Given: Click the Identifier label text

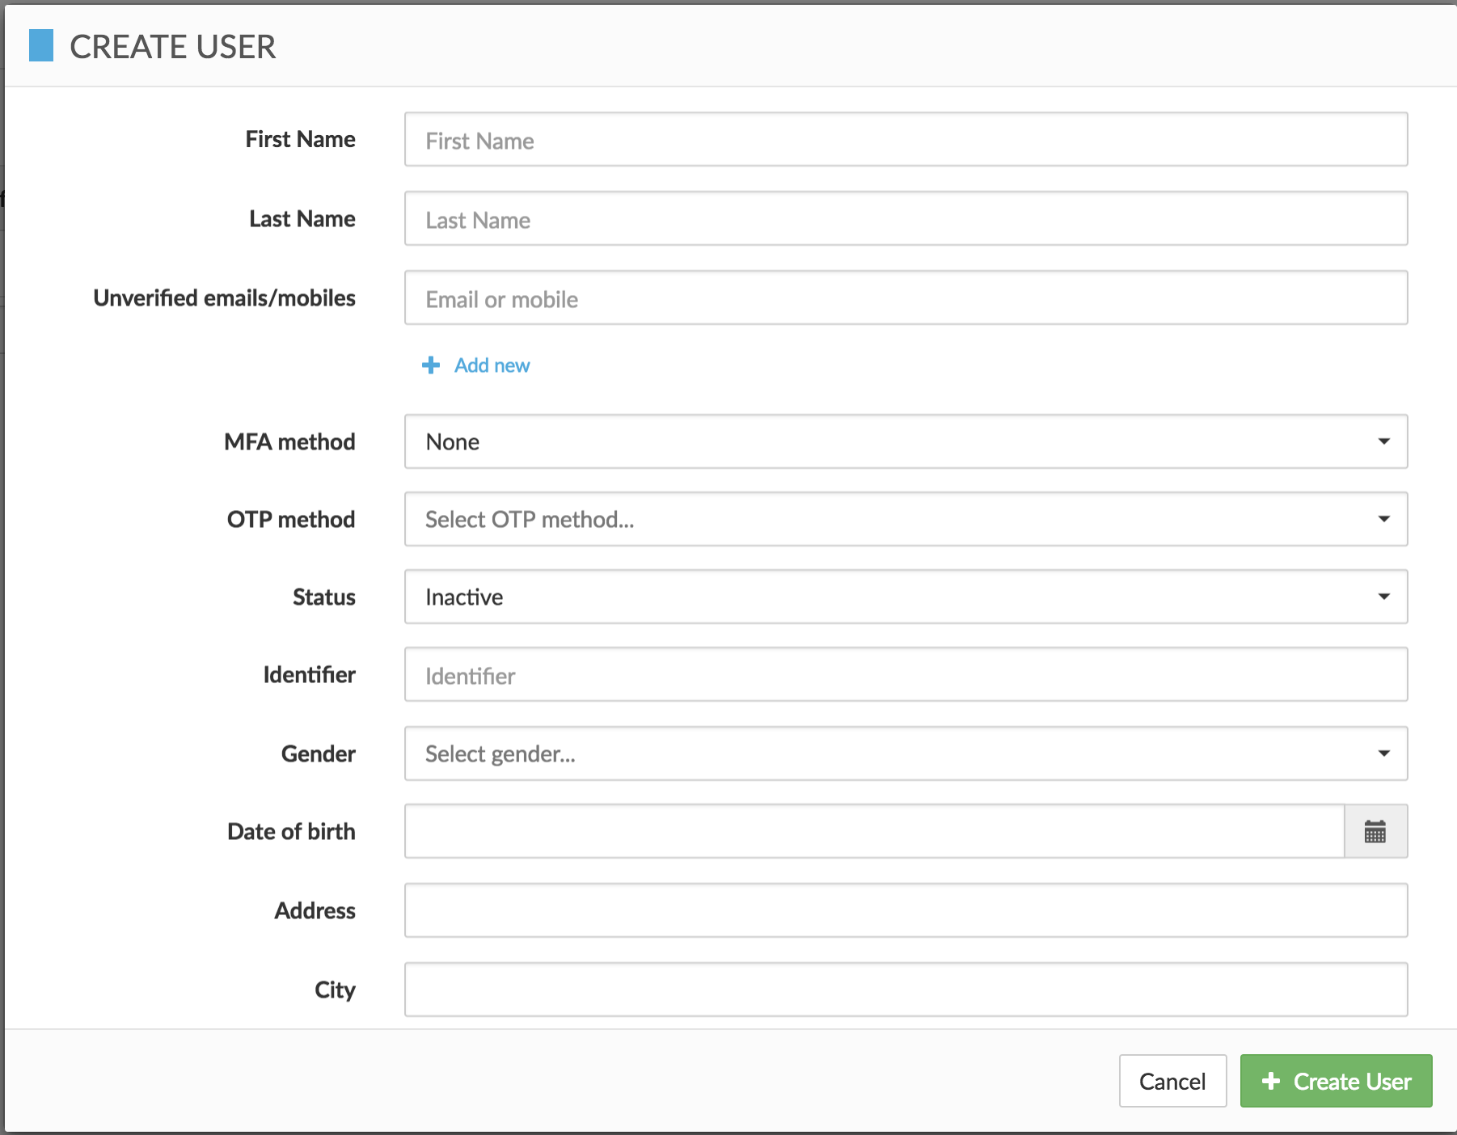Looking at the screenshot, I should [x=310, y=675].
